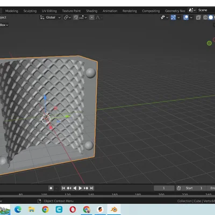The height and width of the screenshot is (215, 215).
Task: Jump to the previous keyframe
Action: [69, 188]
